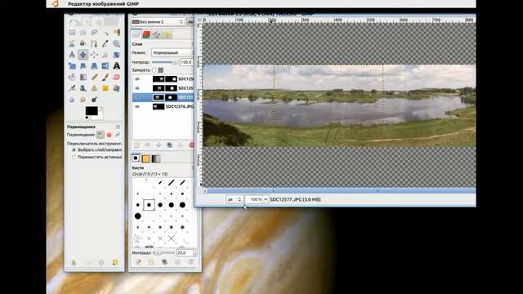Screen dimensions: 523x294
Task: Hide the second layer via its eye
Action: pyautogui.click(x=137, y=88)
